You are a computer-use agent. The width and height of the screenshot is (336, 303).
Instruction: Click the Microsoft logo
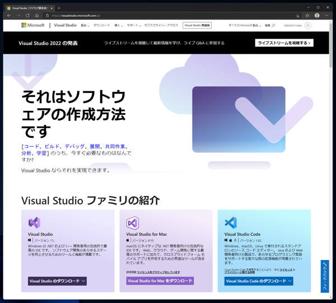[x=33, y=25]
